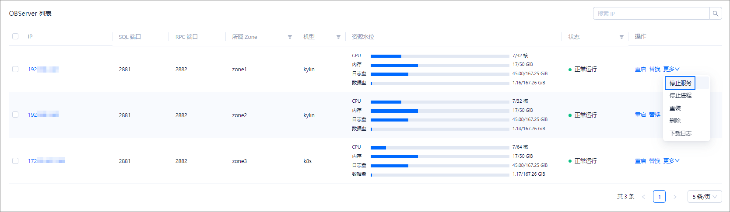Click the SQL 端口 column header
Screen dimensions: 730x212
[x=130, y=37]
